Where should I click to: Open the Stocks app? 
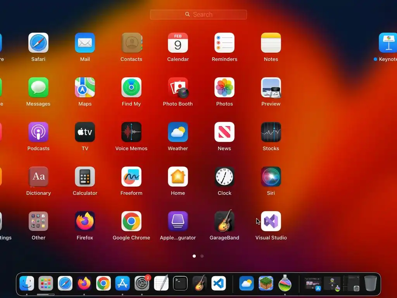(271, 132)
